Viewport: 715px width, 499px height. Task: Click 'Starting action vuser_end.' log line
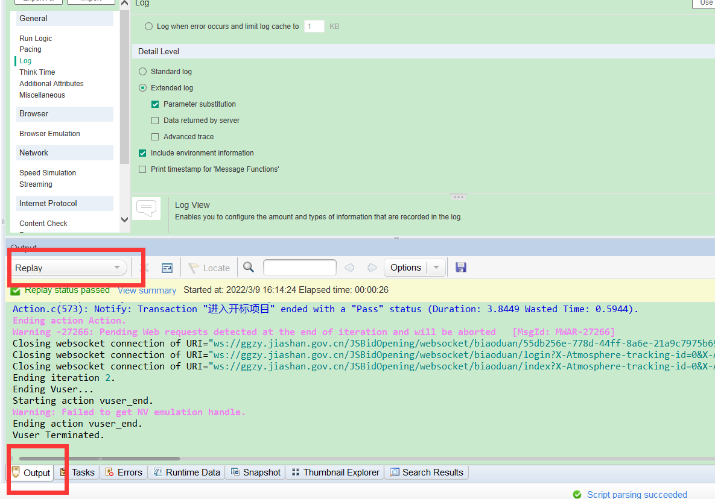(83, 401)
